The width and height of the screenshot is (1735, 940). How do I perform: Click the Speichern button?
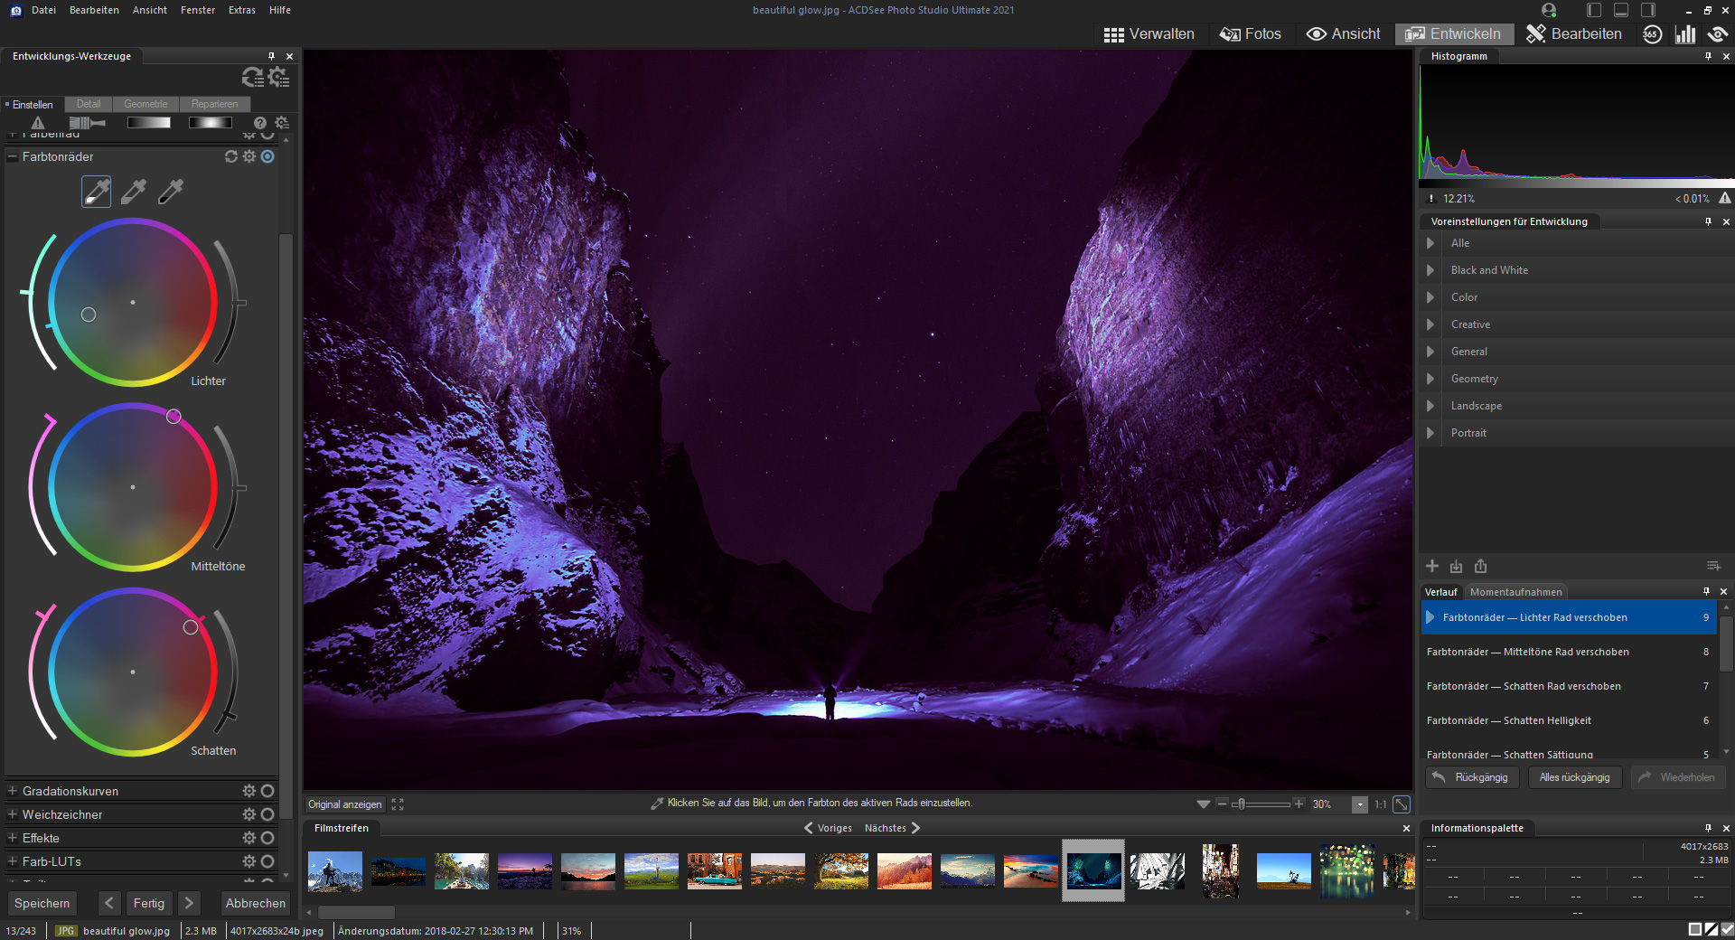tap(42, 903)
